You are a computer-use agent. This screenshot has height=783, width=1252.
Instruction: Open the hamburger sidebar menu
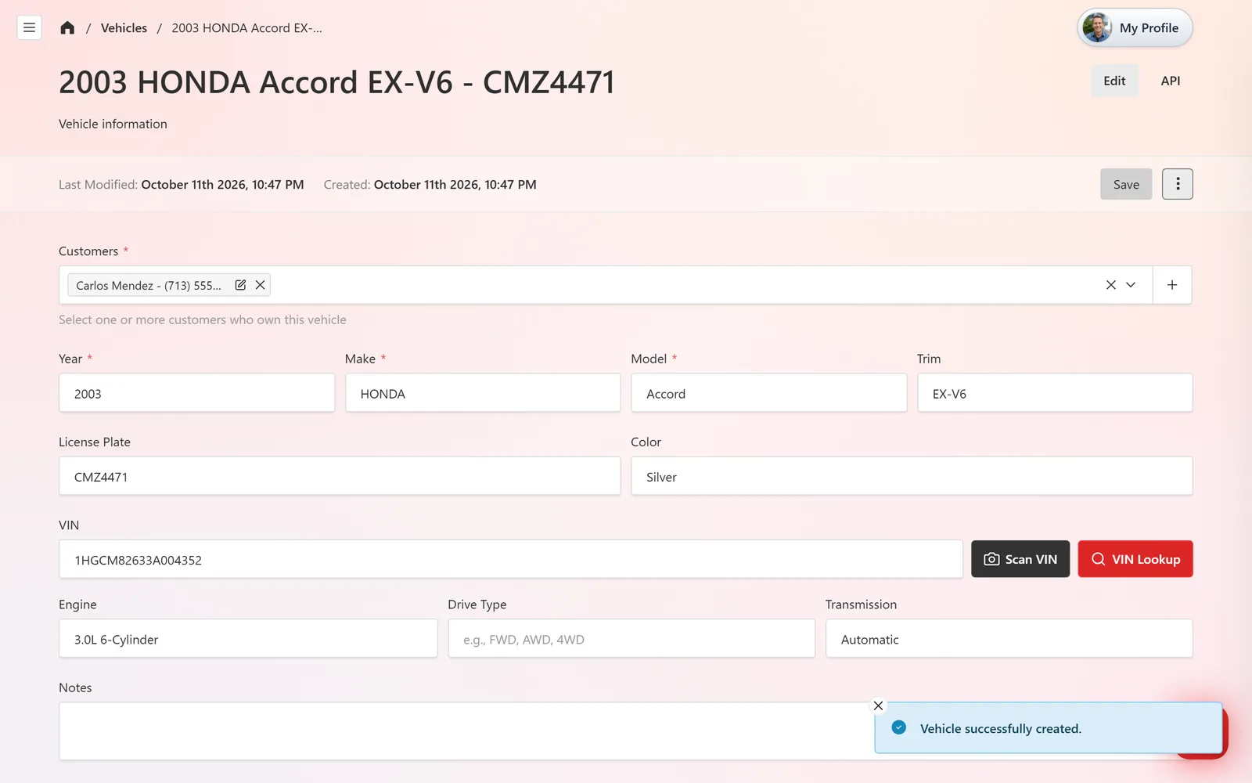[x=29, y=27]
